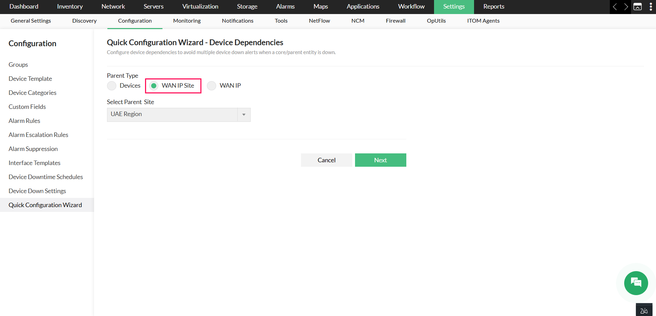Click the forward navigation arrow
The height and width of the screenshot is (316, 656).
626,7
